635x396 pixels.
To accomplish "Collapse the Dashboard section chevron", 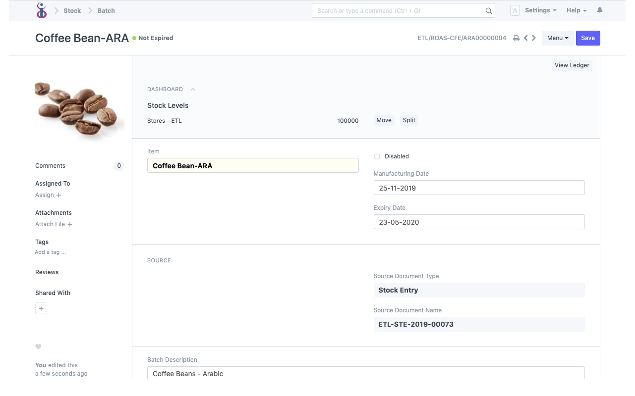I will point(192,89).
